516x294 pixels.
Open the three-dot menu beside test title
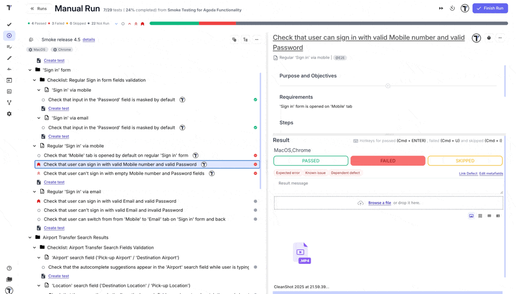(x=500, y=38)
